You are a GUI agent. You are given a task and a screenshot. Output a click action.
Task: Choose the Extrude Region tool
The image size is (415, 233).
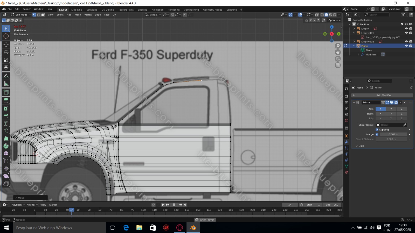[x=6, y=101]
